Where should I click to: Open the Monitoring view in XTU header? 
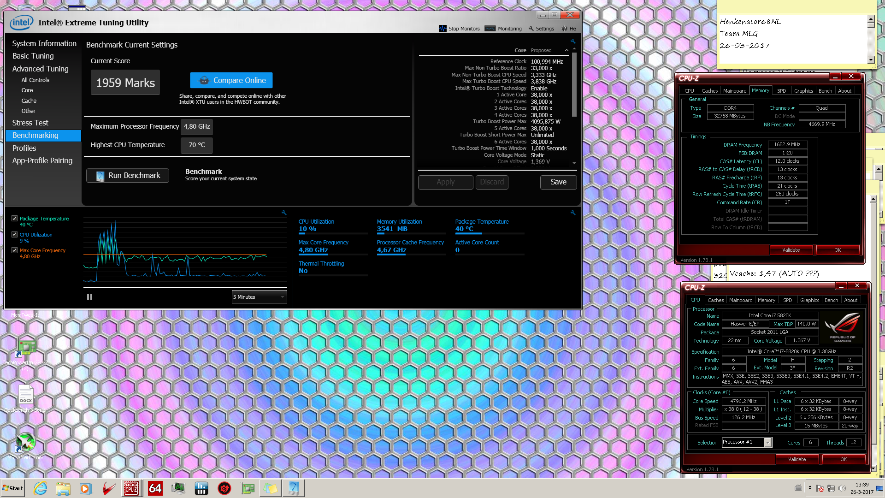click(503, 29)
